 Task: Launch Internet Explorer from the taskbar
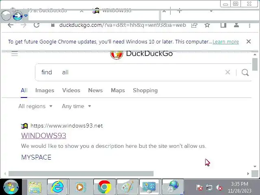57,187
